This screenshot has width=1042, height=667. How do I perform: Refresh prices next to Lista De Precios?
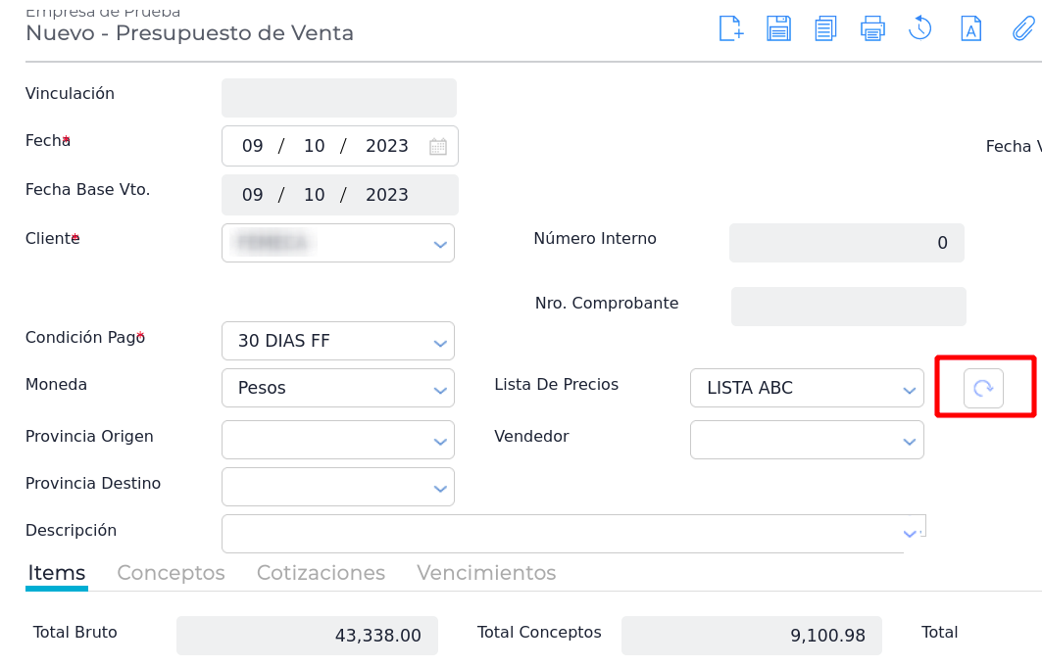tap(983, 388)
